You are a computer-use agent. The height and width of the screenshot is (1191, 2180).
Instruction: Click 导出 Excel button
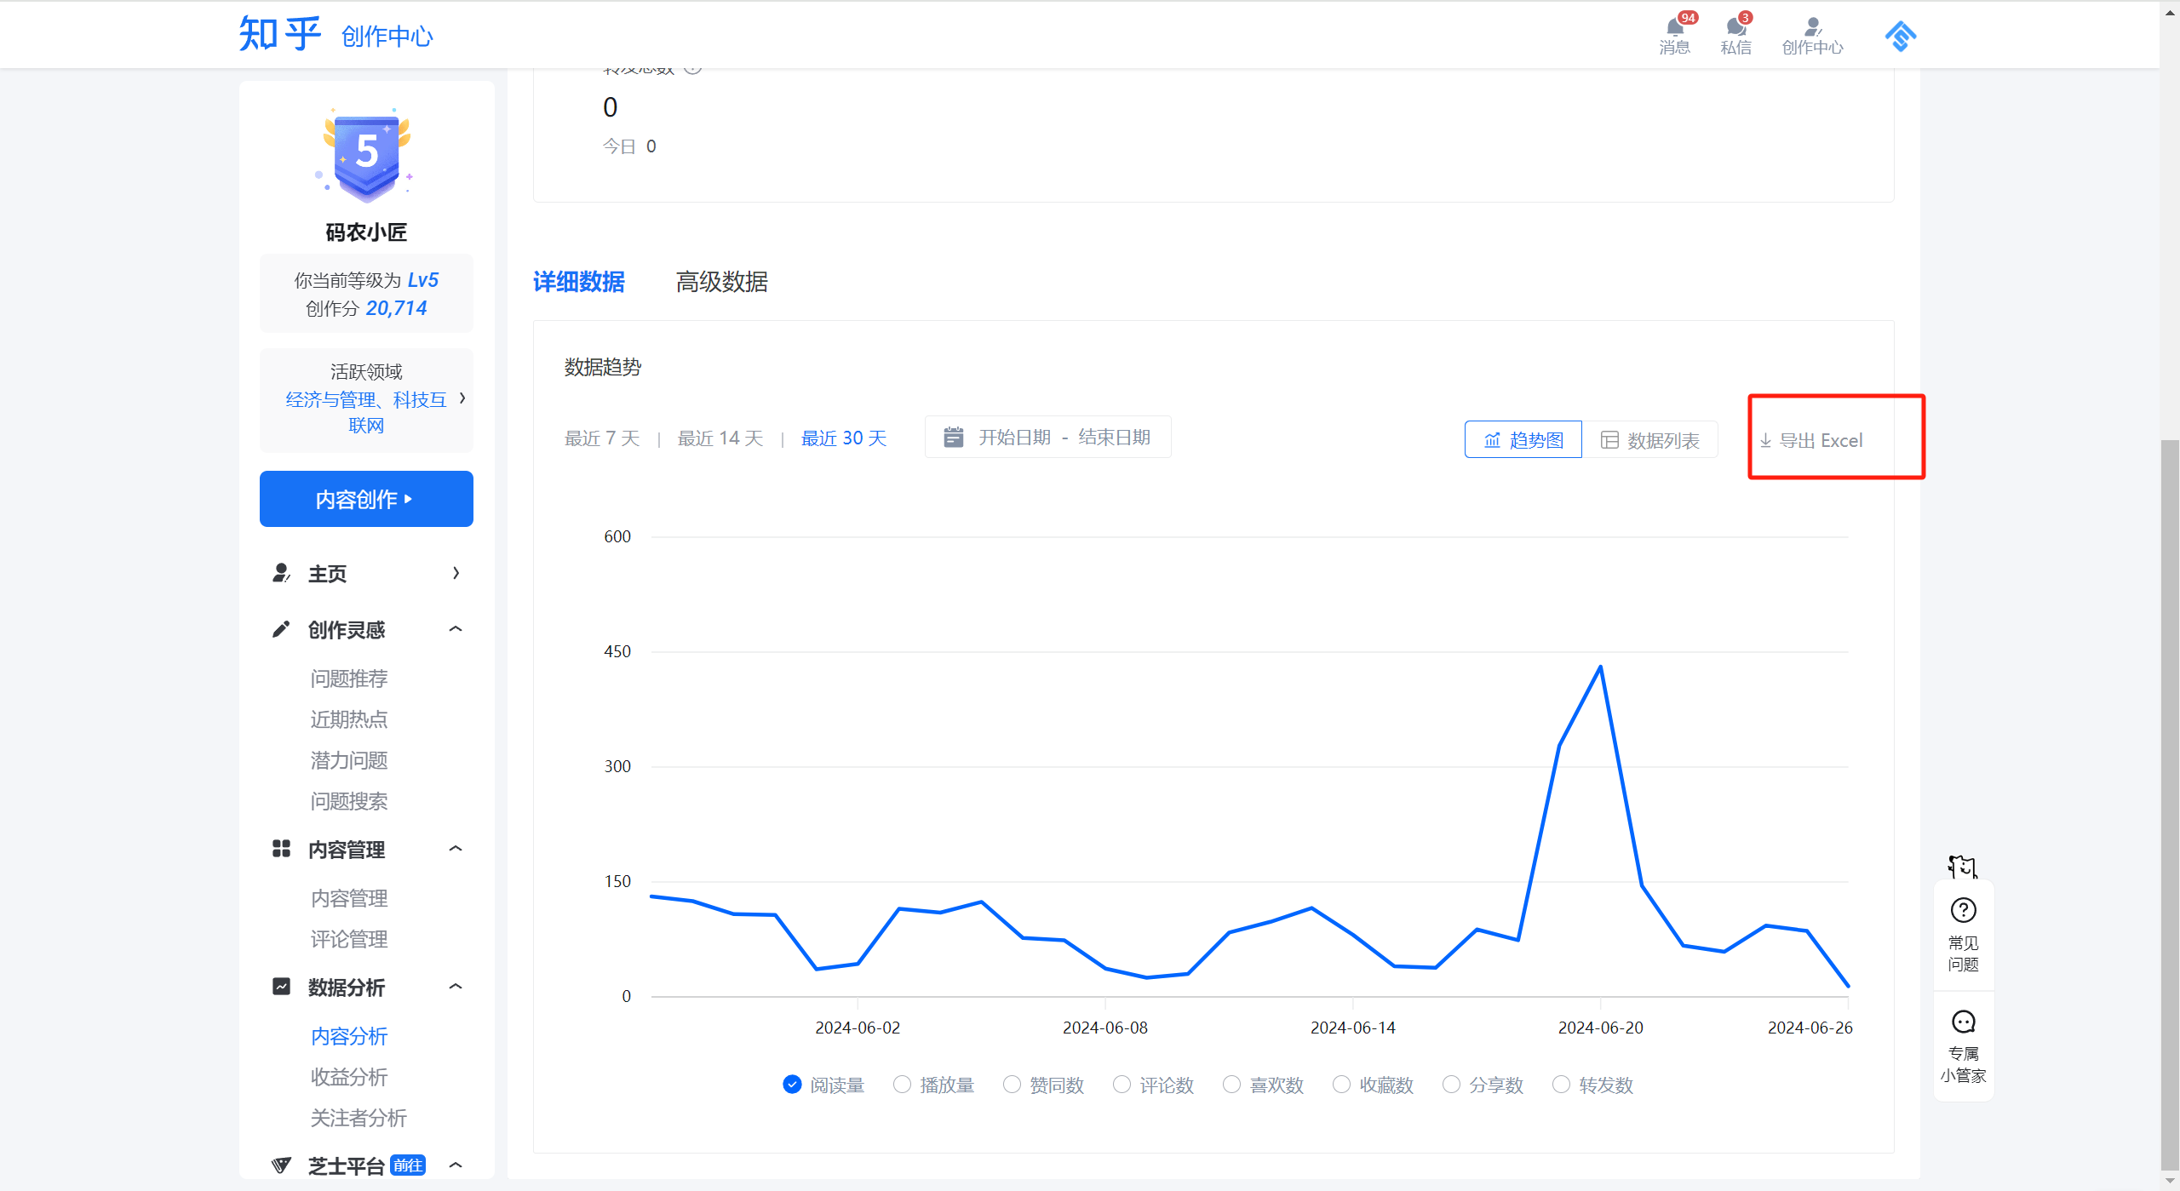[x=1812, y=440]
